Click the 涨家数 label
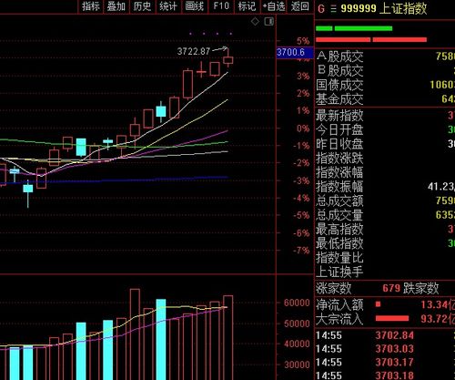 (334, 288)
